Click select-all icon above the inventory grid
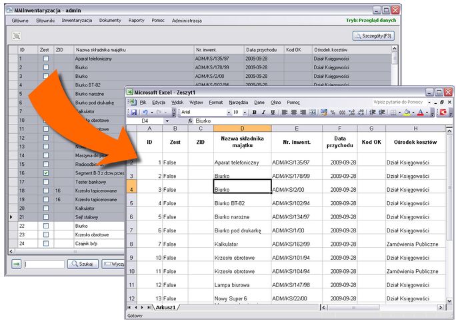 coord(17,36)
